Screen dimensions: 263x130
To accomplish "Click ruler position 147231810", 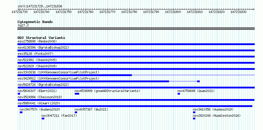I will point(195,12).
